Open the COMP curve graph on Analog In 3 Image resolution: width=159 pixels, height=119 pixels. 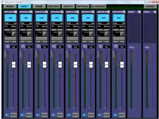pyautogui.click(x=45, y=34)
